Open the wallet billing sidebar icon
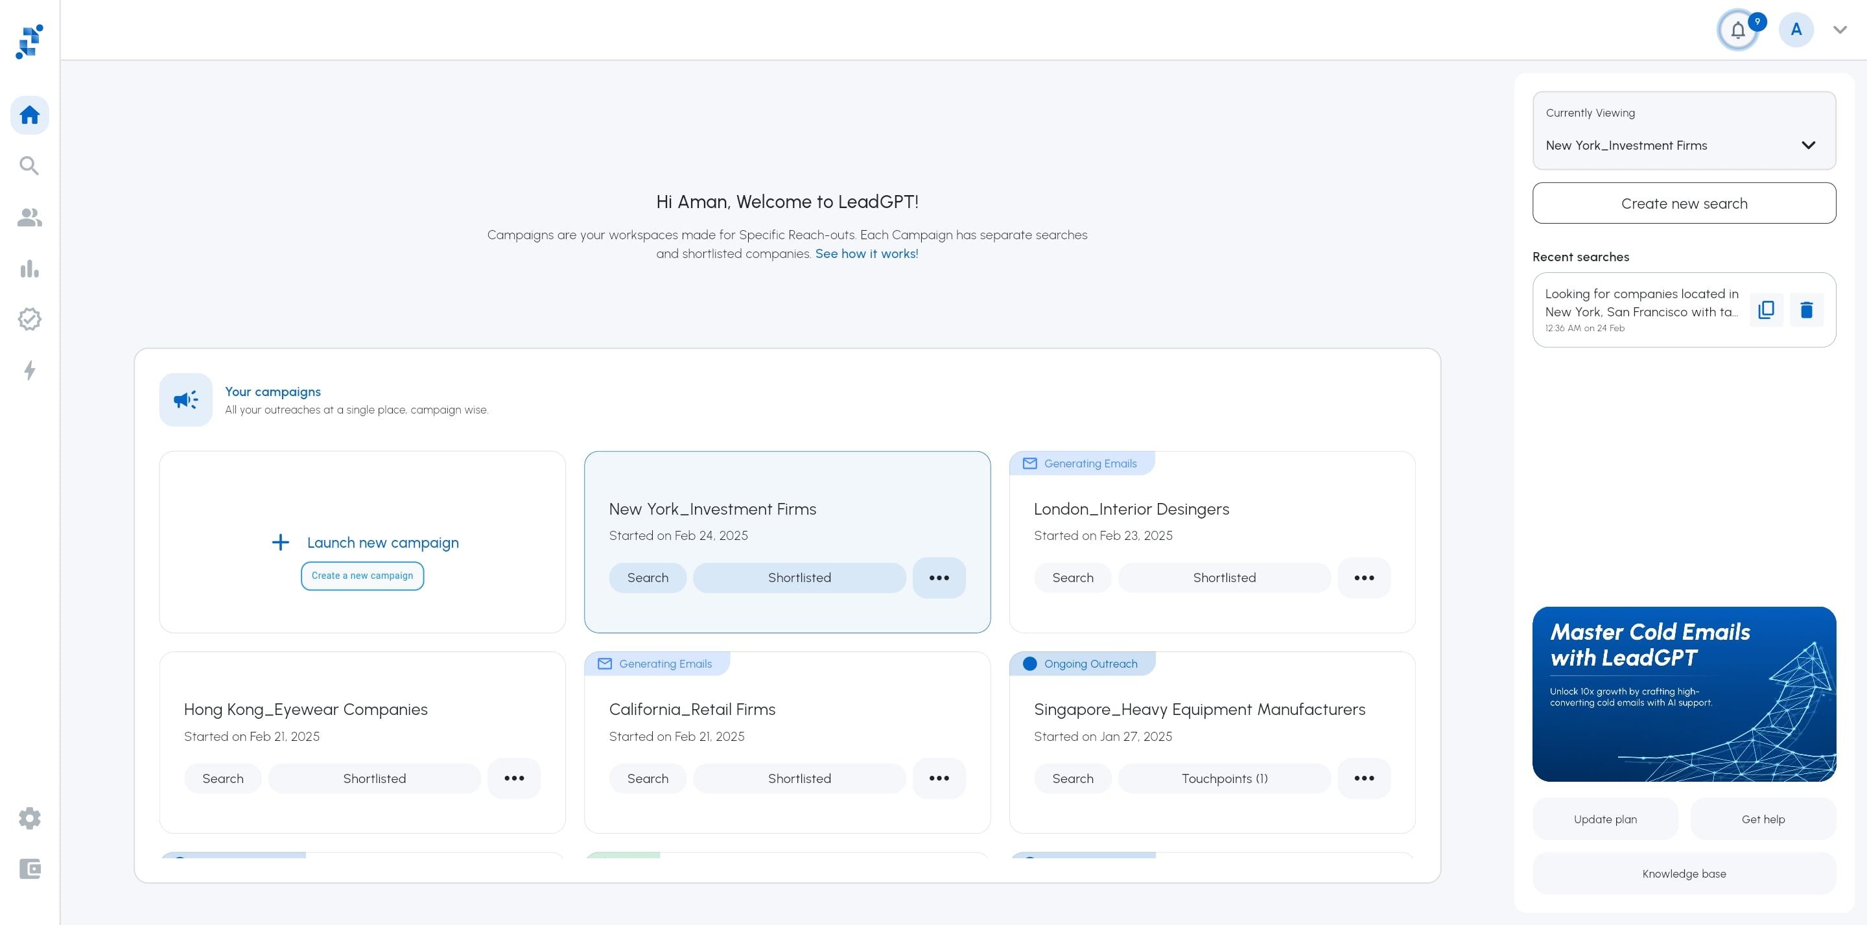 tap(30, 869)
